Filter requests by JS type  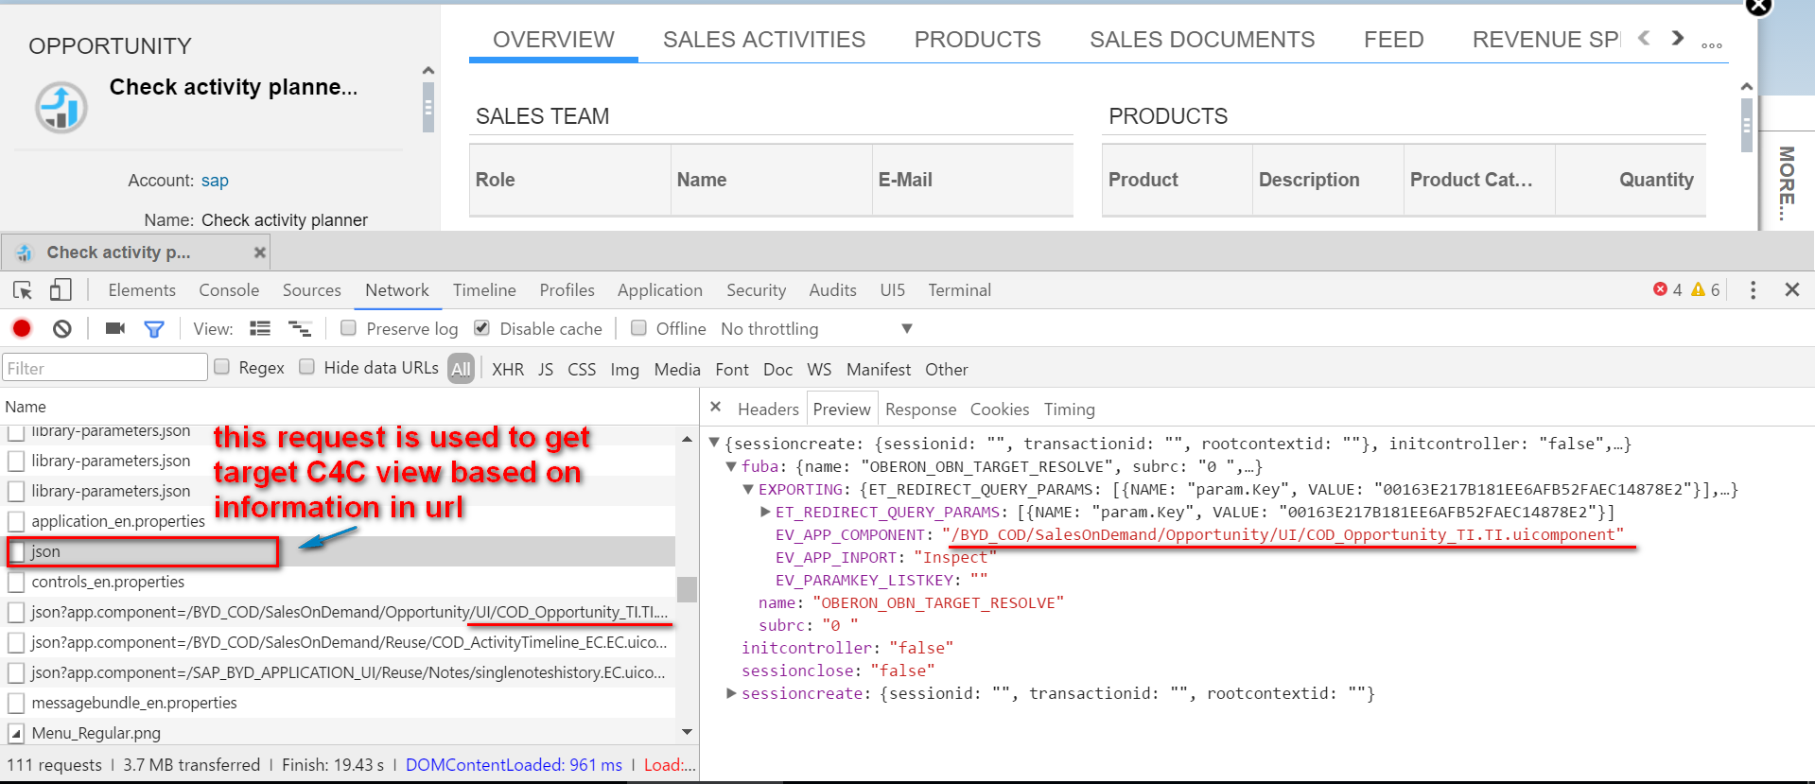tap(546, 370)
